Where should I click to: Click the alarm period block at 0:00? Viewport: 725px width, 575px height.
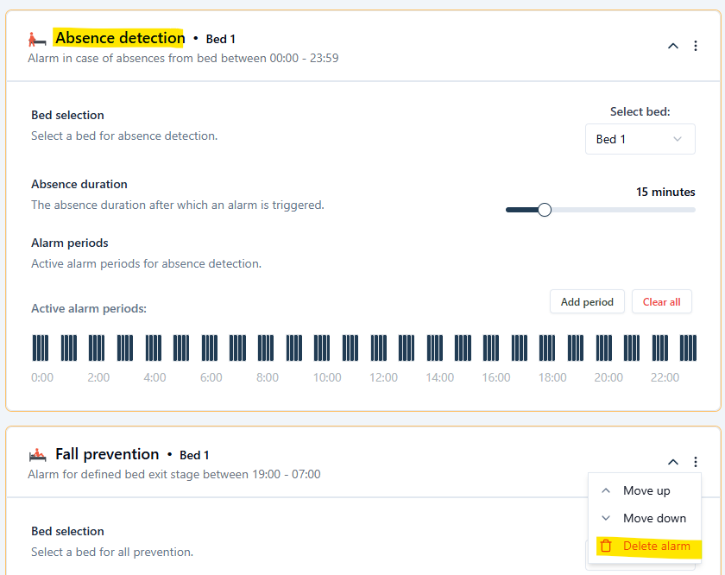(x=41, y=348)
